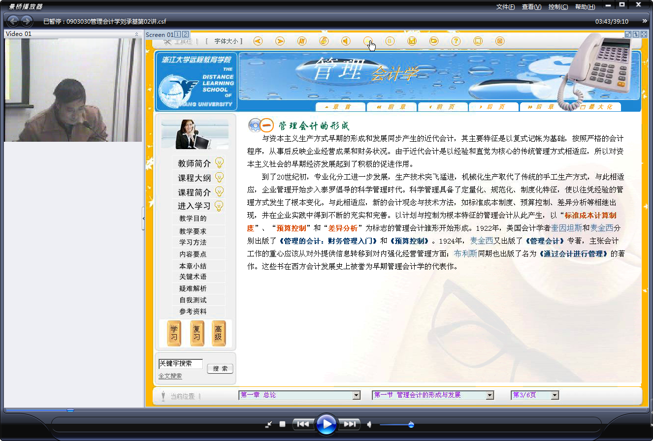Open the 第一章 总论 chapter dropdown
Viewport: 653px width, 441px height.
point(357,395)
